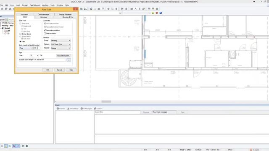Click the left scroll arrow under the drawing

click(56, 102)
